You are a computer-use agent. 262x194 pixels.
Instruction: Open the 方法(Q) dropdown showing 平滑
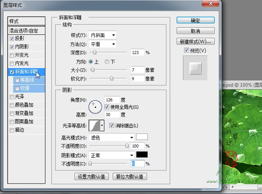click(x=102, y=44)
